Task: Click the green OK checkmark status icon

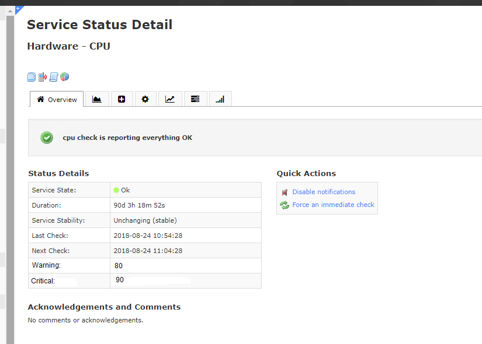Action: coord(47,138)
